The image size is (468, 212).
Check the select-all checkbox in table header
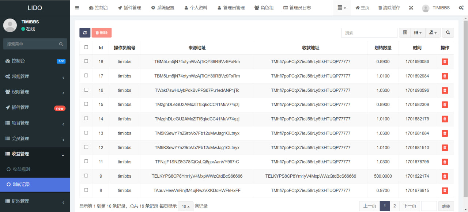(86, 47)
